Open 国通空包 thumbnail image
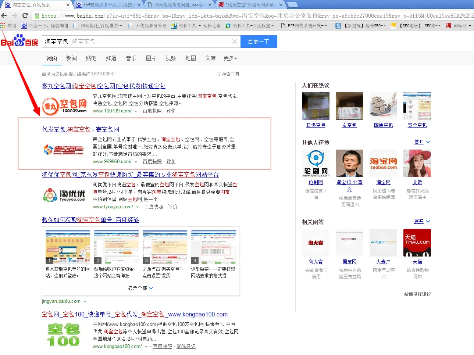 tap(383, 106)
